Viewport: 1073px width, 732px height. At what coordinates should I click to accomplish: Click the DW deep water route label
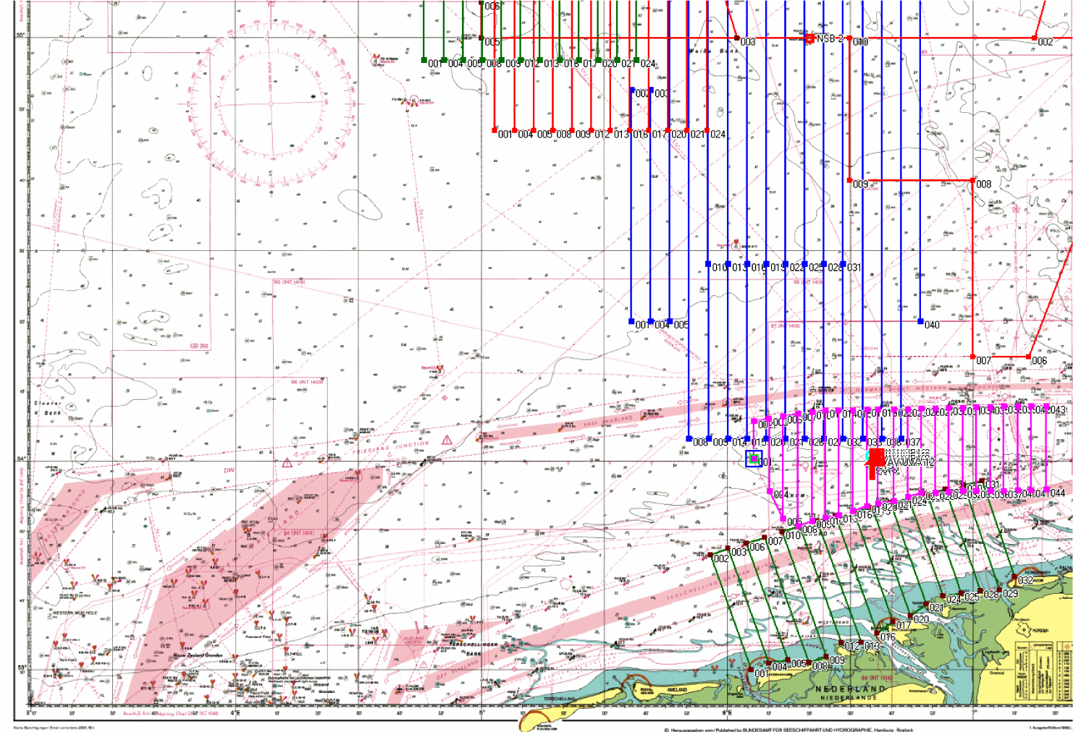pyautogui.click(x=230, y=470)
